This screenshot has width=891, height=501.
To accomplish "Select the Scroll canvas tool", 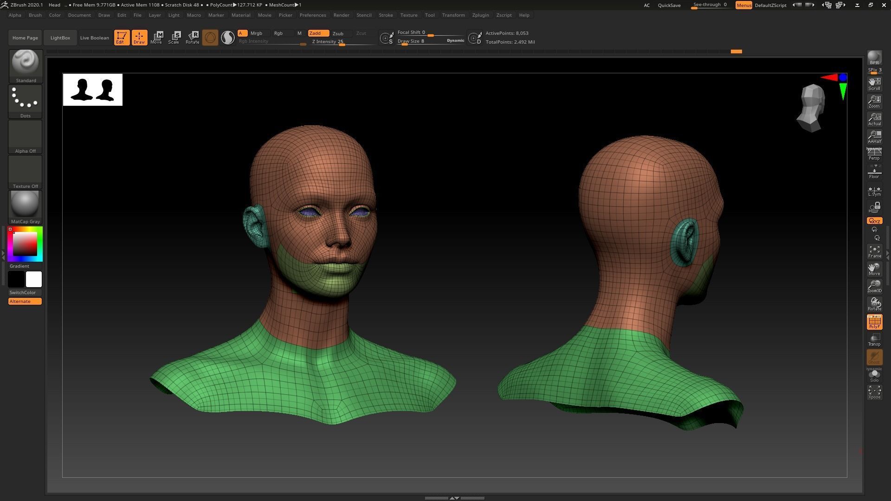I will pos(874,84).
